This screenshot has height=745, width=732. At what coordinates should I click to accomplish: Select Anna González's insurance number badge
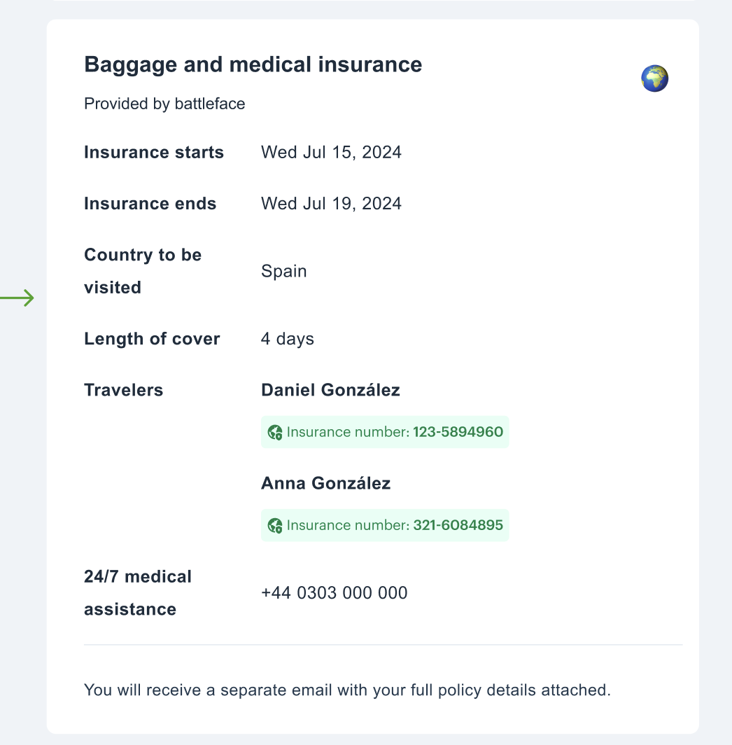(385, 525)
